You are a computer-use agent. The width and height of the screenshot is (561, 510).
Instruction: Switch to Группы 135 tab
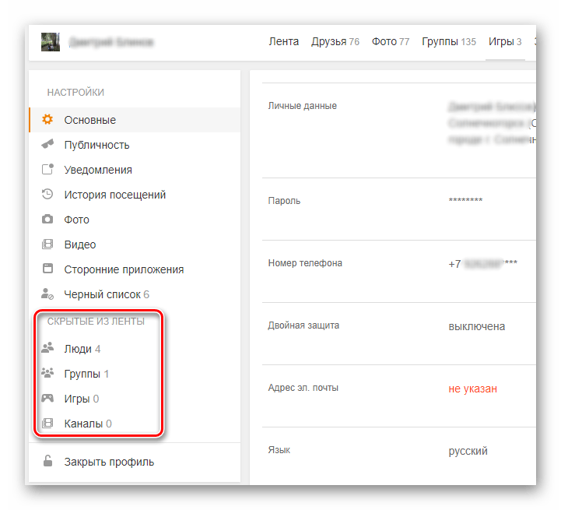tap(449, 42)
